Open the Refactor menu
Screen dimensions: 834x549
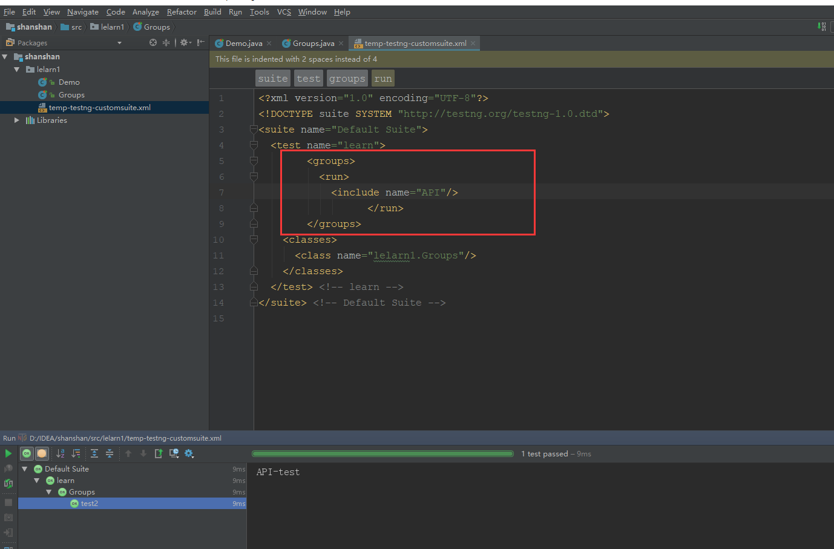182,12
